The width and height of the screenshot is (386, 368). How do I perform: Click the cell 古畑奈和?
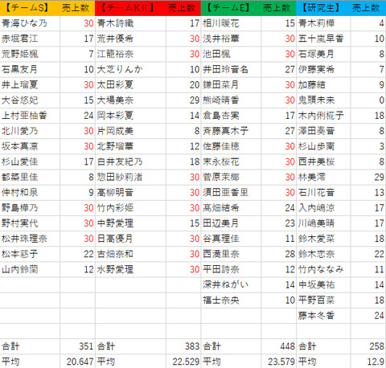point(130,254)
